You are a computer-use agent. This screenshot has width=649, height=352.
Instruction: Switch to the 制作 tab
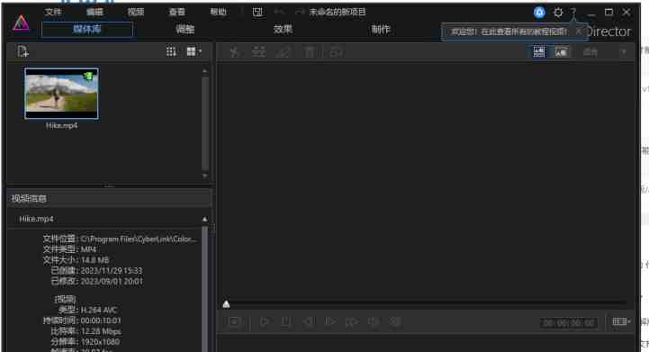(x=381, y=30)
